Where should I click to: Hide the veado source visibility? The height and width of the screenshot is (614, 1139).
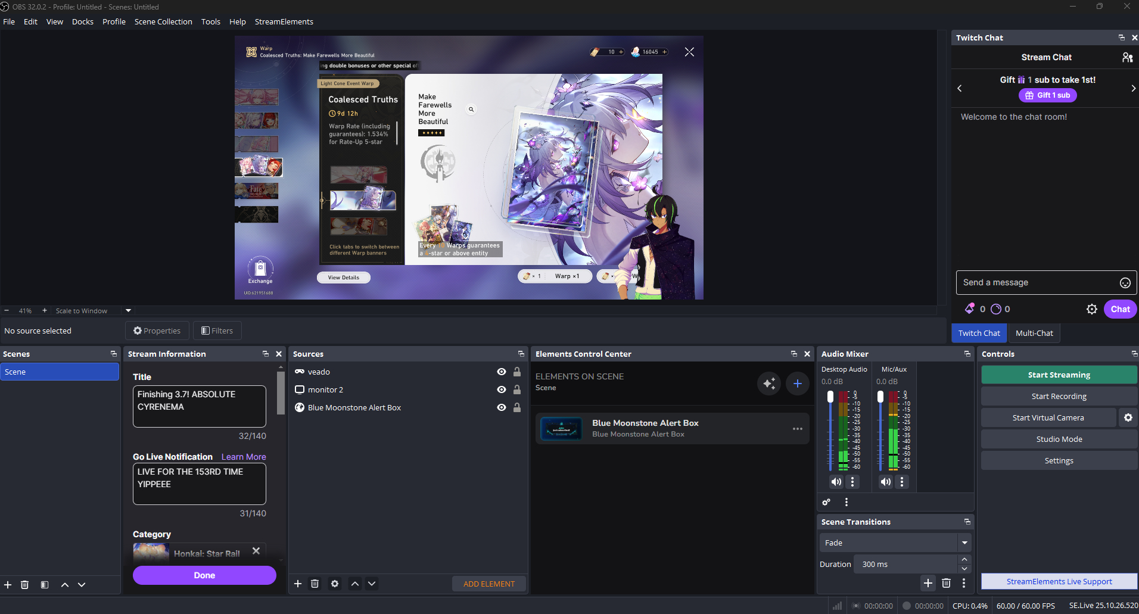coord(502,372)
